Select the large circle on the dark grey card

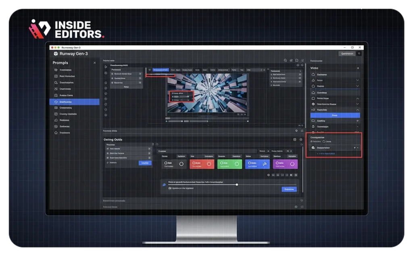[181, 164]
